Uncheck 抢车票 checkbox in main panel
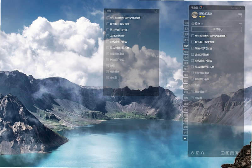Screen dimensions: 252x168 click(192, 98)
